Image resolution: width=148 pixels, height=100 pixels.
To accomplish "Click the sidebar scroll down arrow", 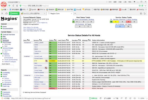I will [x=20, y=96].
